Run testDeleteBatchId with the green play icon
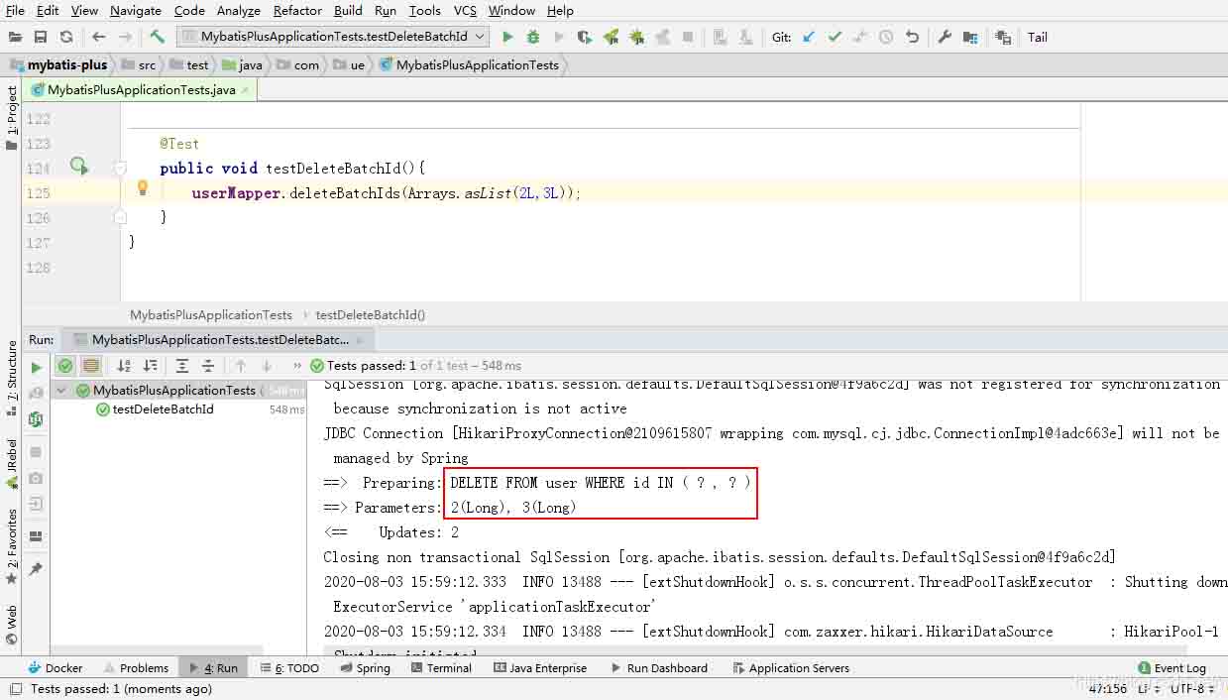The width and height of the screenshot is (1228, 700). click(507, 37)
